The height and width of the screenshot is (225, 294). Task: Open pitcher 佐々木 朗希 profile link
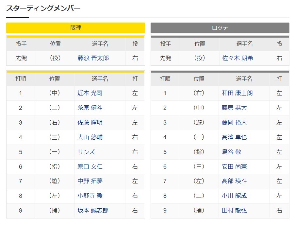[x=237, y=58]
